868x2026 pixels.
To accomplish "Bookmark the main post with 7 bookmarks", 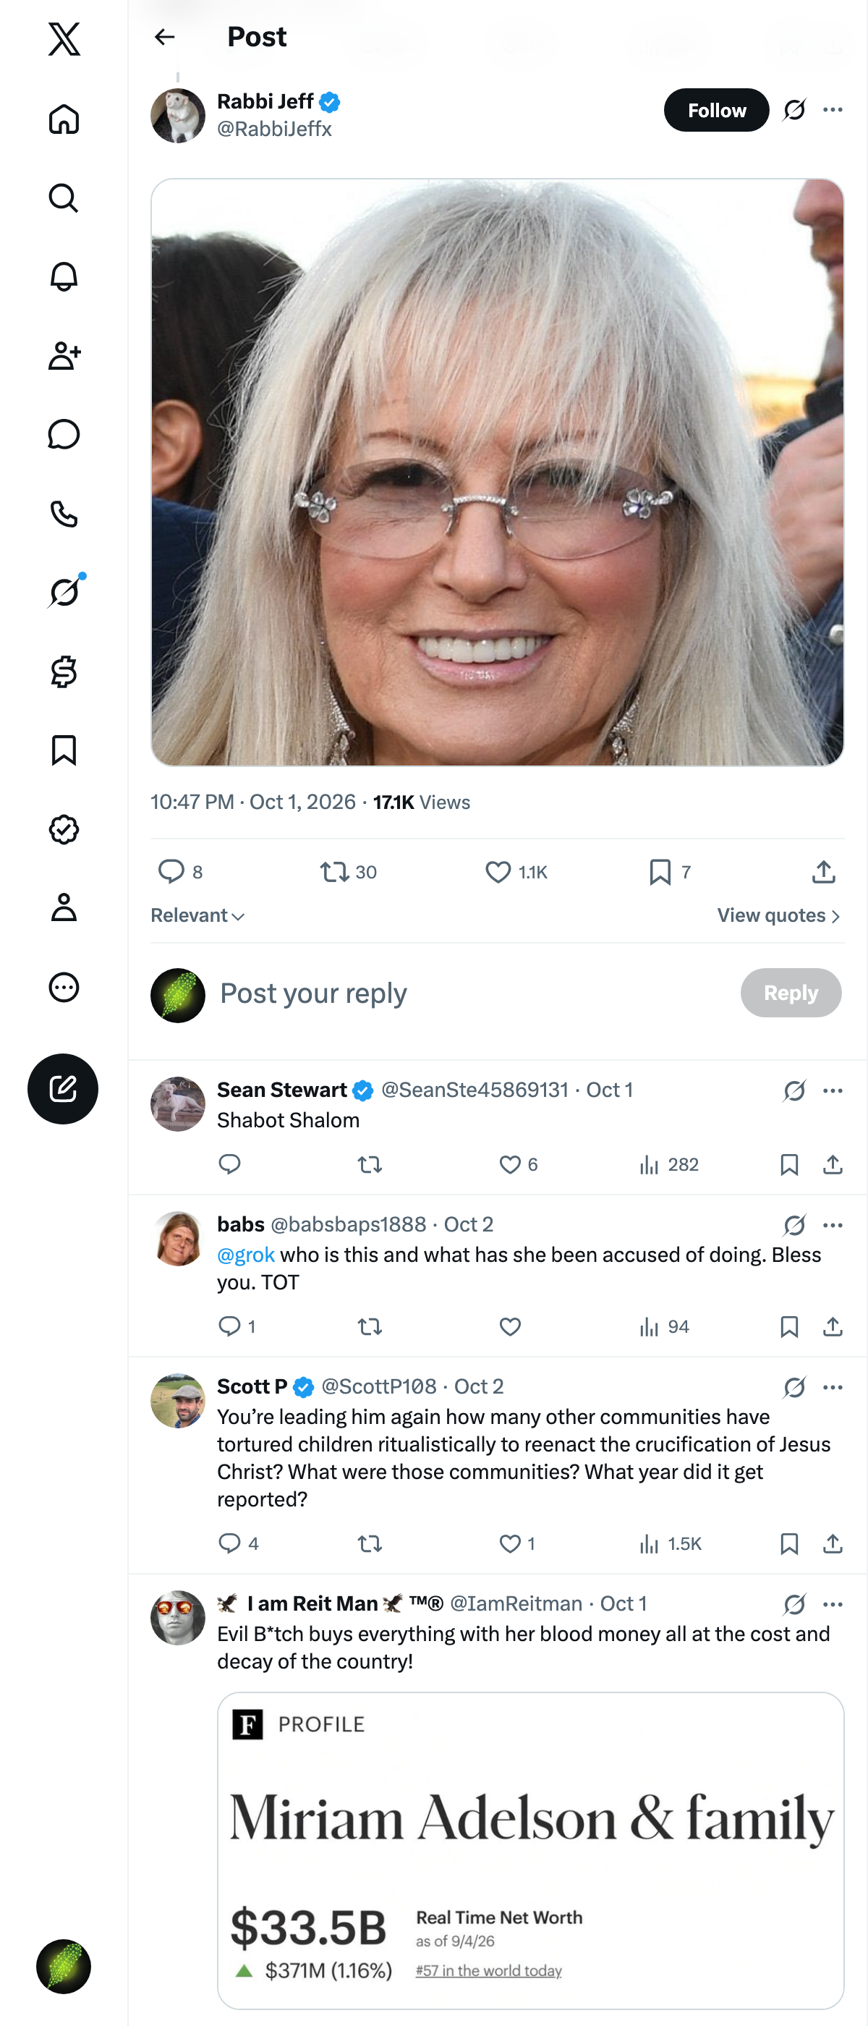I will click(x=670, y=871).
